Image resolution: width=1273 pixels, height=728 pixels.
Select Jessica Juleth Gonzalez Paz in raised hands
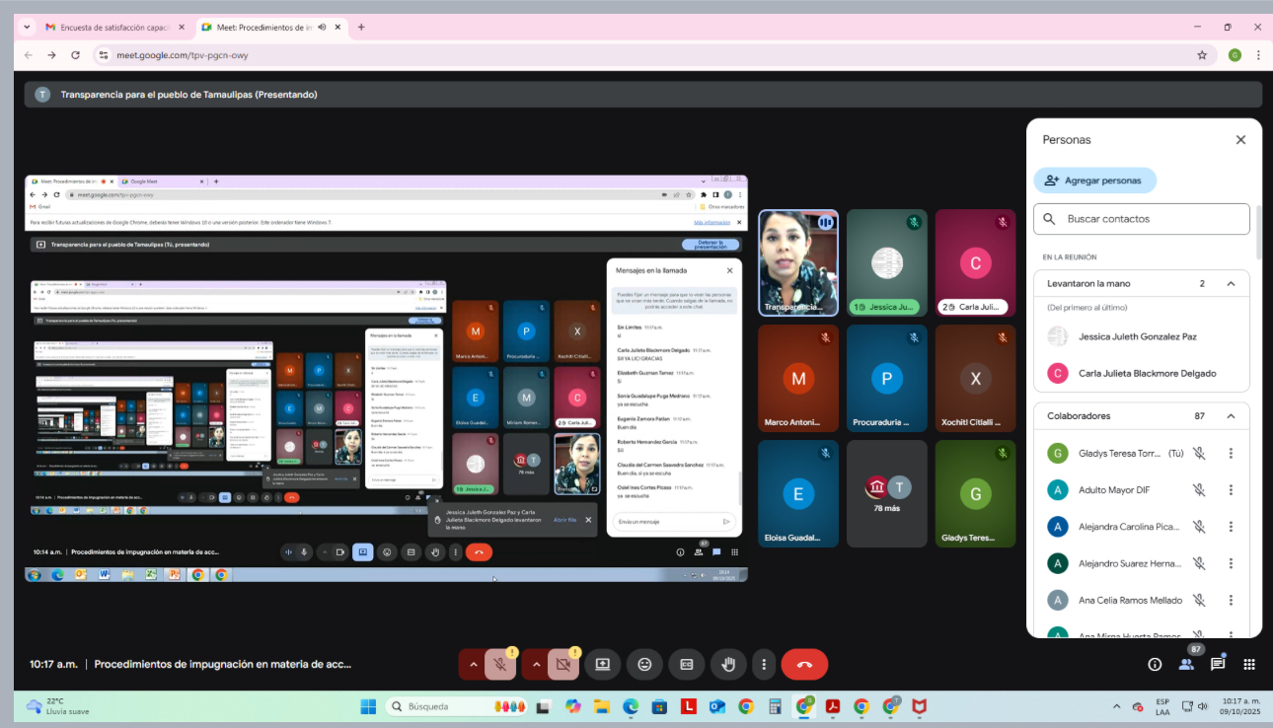(x=1137, y=336)
